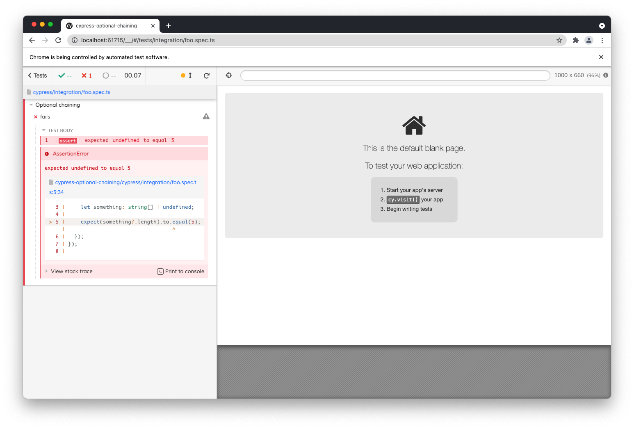
Task: Click the warning triangle on the fails test
Action: click(206, 116)
